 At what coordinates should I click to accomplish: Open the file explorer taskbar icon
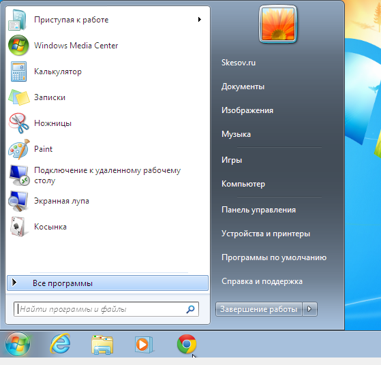pyautogui.click(x=102, y=345)
